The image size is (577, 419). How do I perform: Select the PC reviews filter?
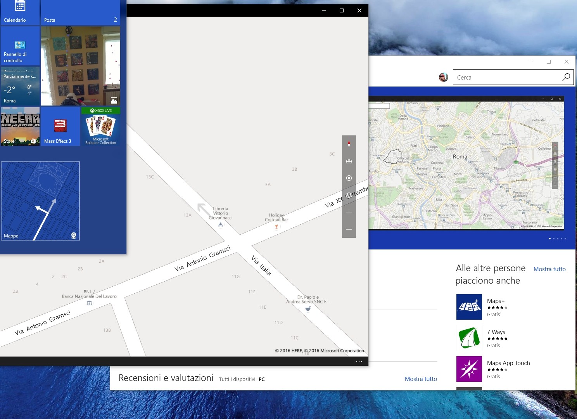click(x=262, y=379)
